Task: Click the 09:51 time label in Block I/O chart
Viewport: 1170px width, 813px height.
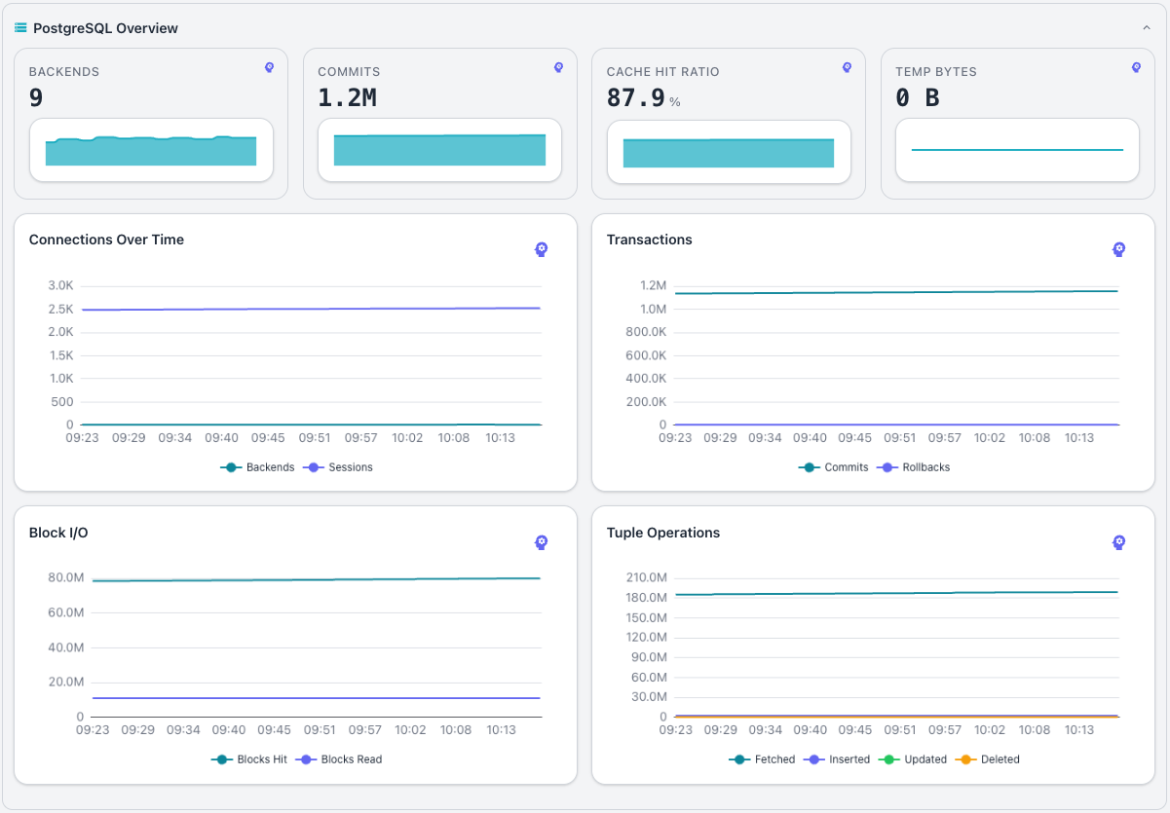Action: [x=318, y=730]
